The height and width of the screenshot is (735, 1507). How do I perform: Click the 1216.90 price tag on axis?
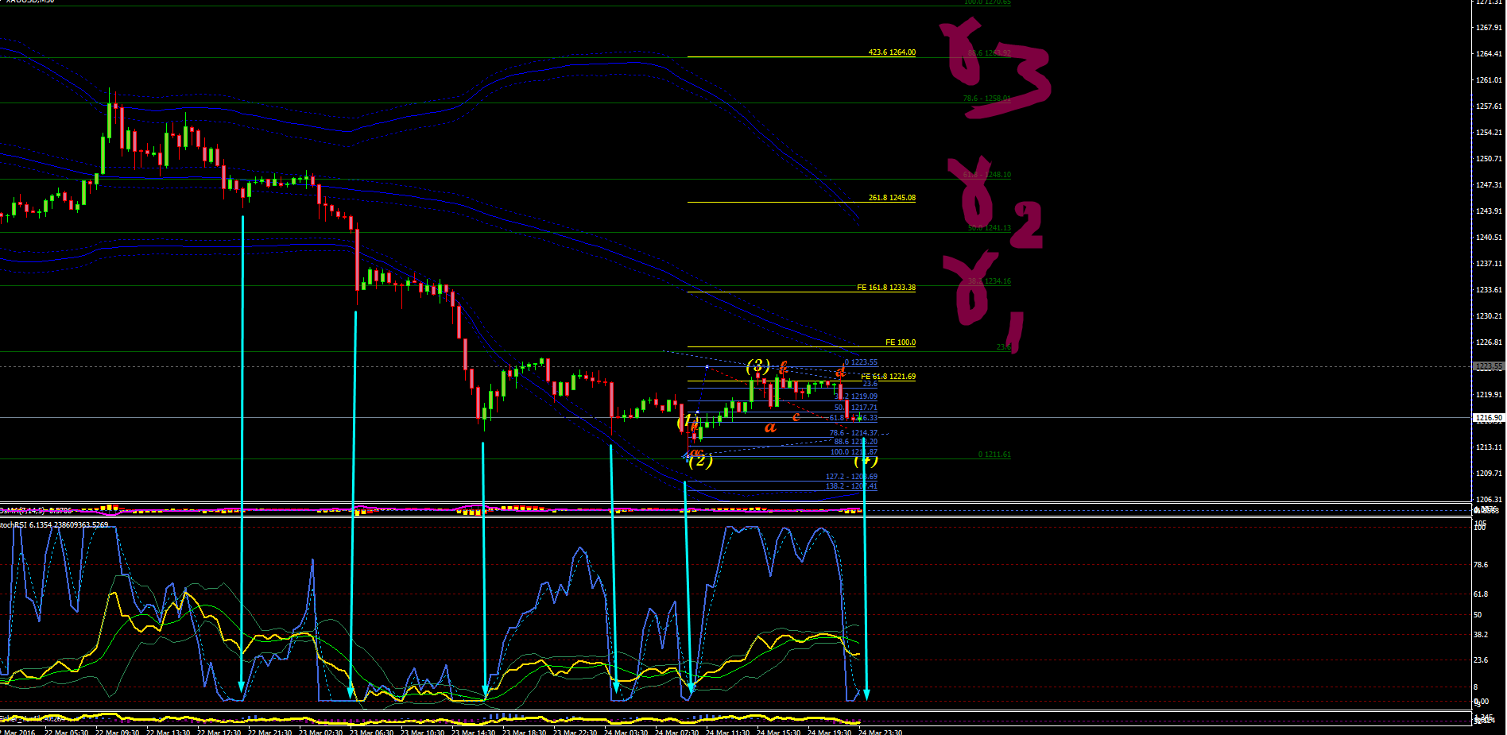click(x=1489, y=417)
